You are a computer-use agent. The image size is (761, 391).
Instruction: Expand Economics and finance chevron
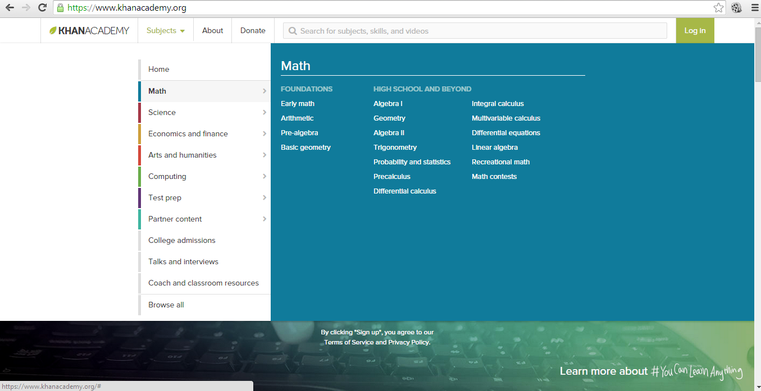tap(264, 134)
